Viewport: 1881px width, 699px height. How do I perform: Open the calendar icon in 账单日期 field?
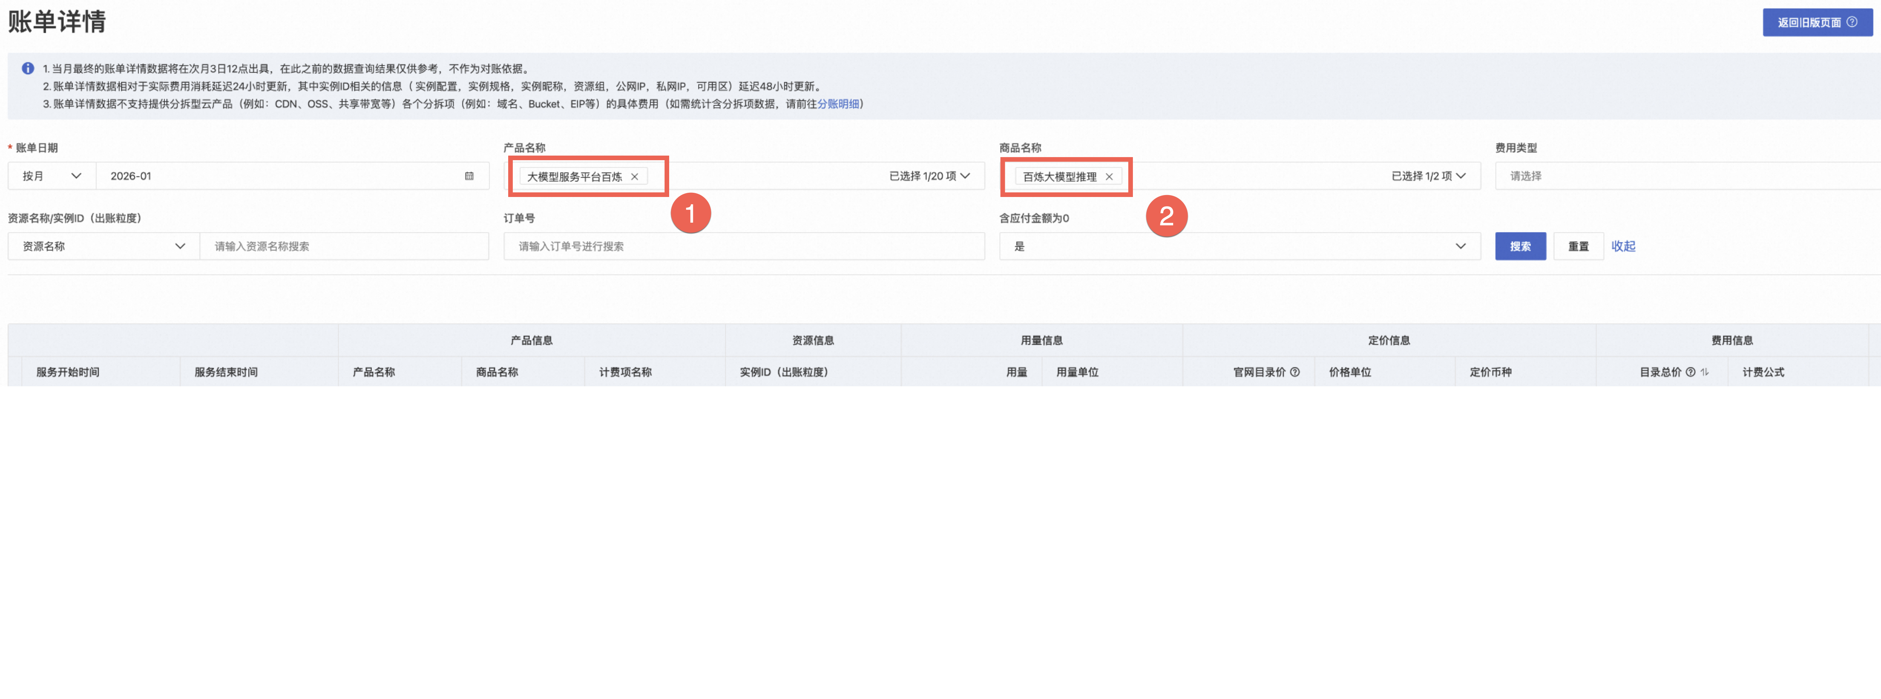[469, 176]
